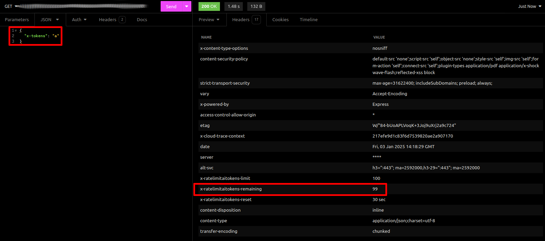Switch to the Parameters tab
545x241 pixels.
pyautogui.click(x=17, y=20)
